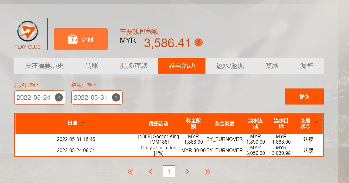Go to next page arrow

pyautogui.click(x=187, y=172)
